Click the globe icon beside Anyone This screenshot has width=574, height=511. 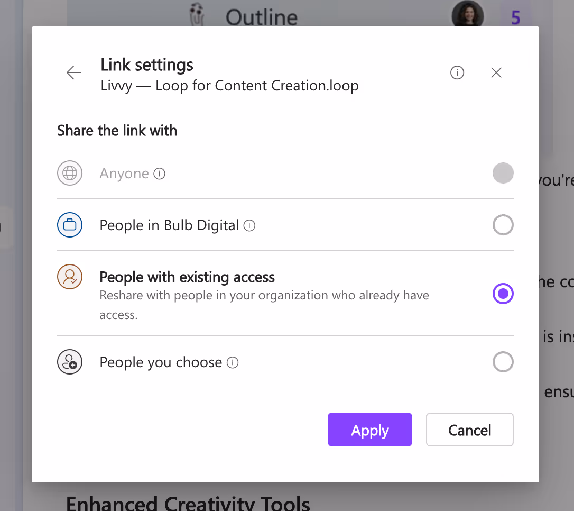[70, 173]
